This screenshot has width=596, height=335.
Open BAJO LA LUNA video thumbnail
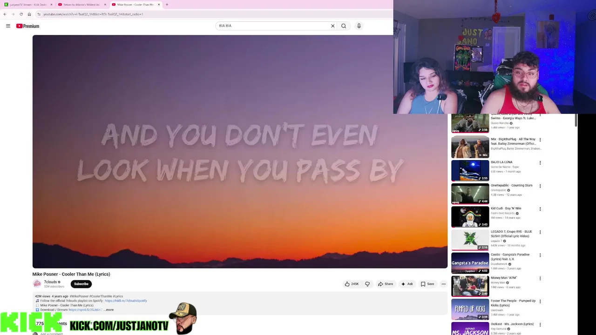(x=470, y=170)
